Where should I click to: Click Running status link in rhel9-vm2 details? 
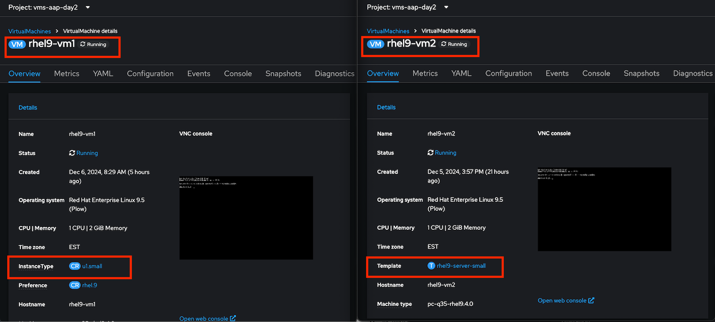[x=445, y=152]
